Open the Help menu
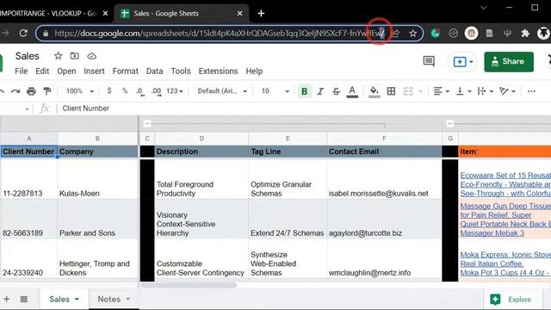551x310 pixels. (x=254, y=71)
